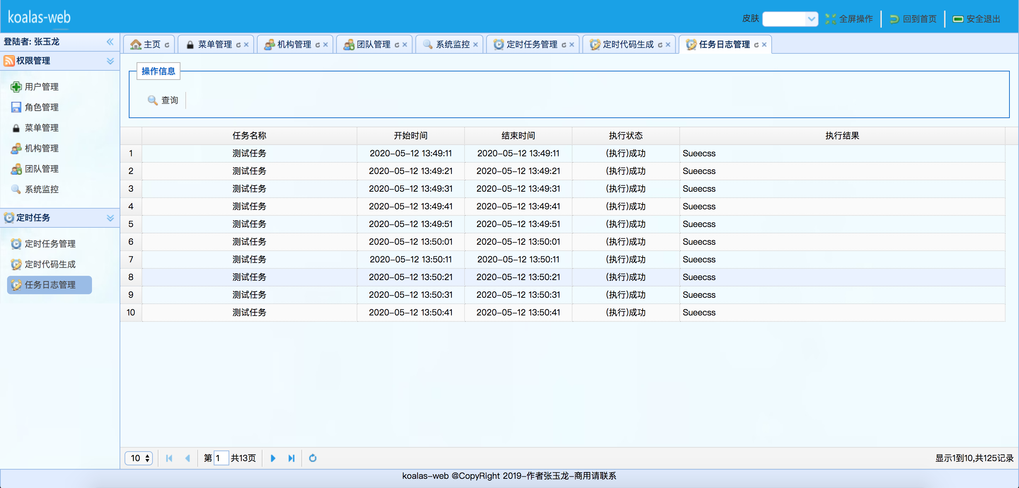
Task: Click the 定时代码生成 sidebar icon
Action: [x=16, y=265]
